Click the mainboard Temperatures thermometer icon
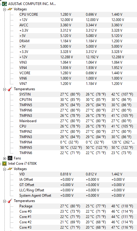 pos(10,89)
